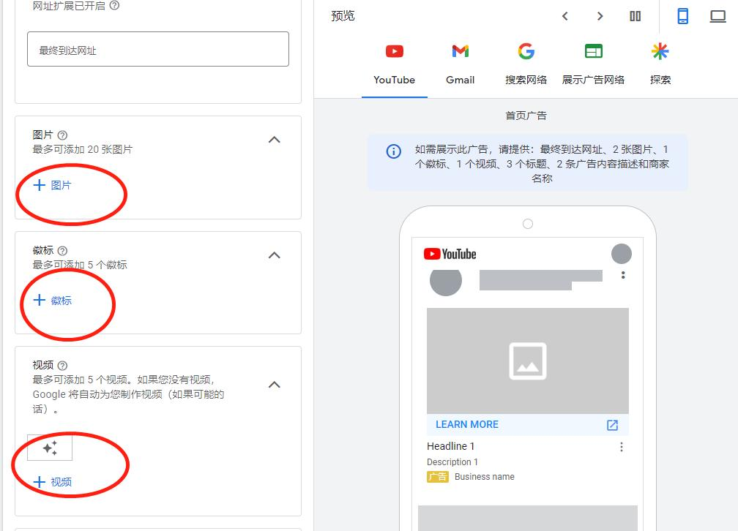The image size is (738, 531).
Task: Click + 图片 to add images
Action: (x=52, y=185)
